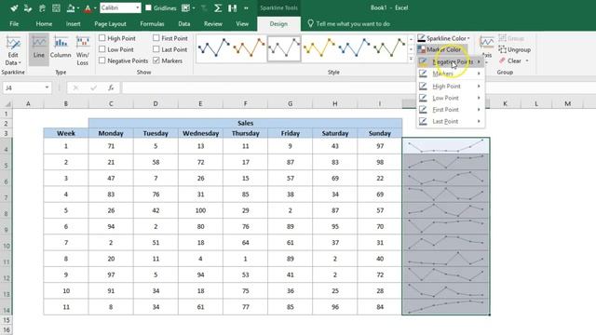Open the Page Layout tab
This screenshot has height=335, width=596.
[110, 23]
